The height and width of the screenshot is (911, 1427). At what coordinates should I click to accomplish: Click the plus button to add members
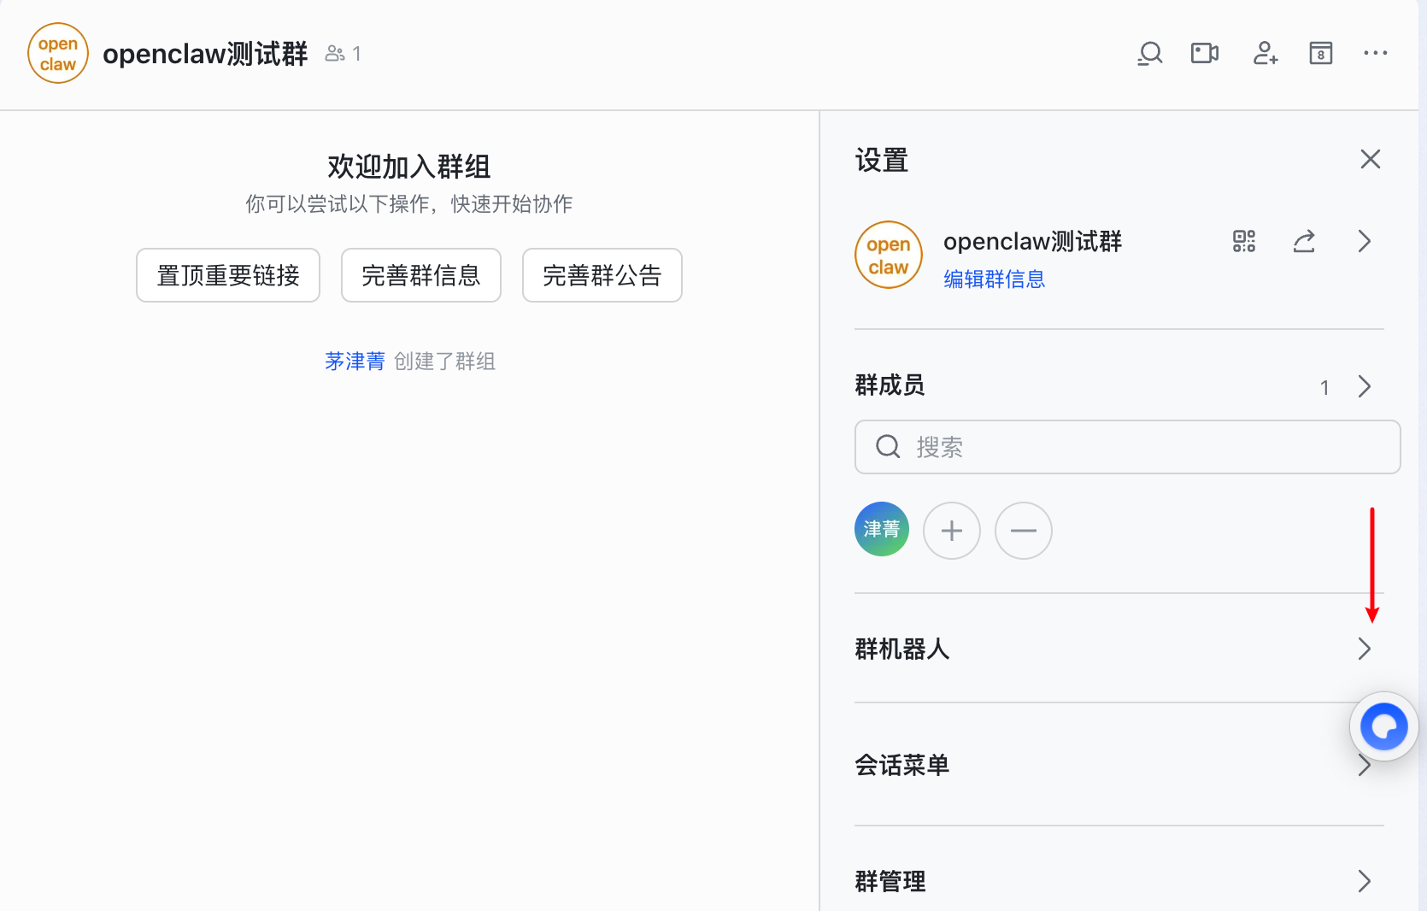click(952, 531)
